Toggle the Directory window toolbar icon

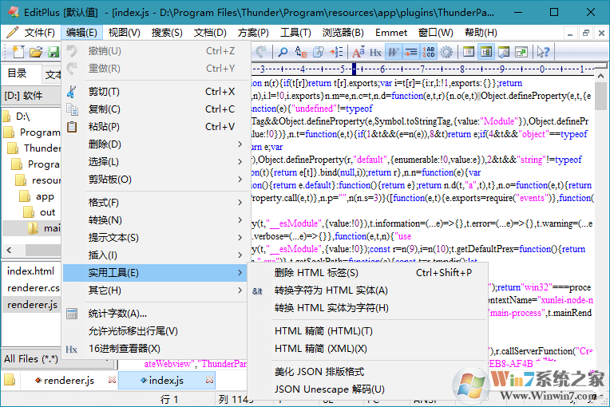pyautogui.click(x=486, y=51)
